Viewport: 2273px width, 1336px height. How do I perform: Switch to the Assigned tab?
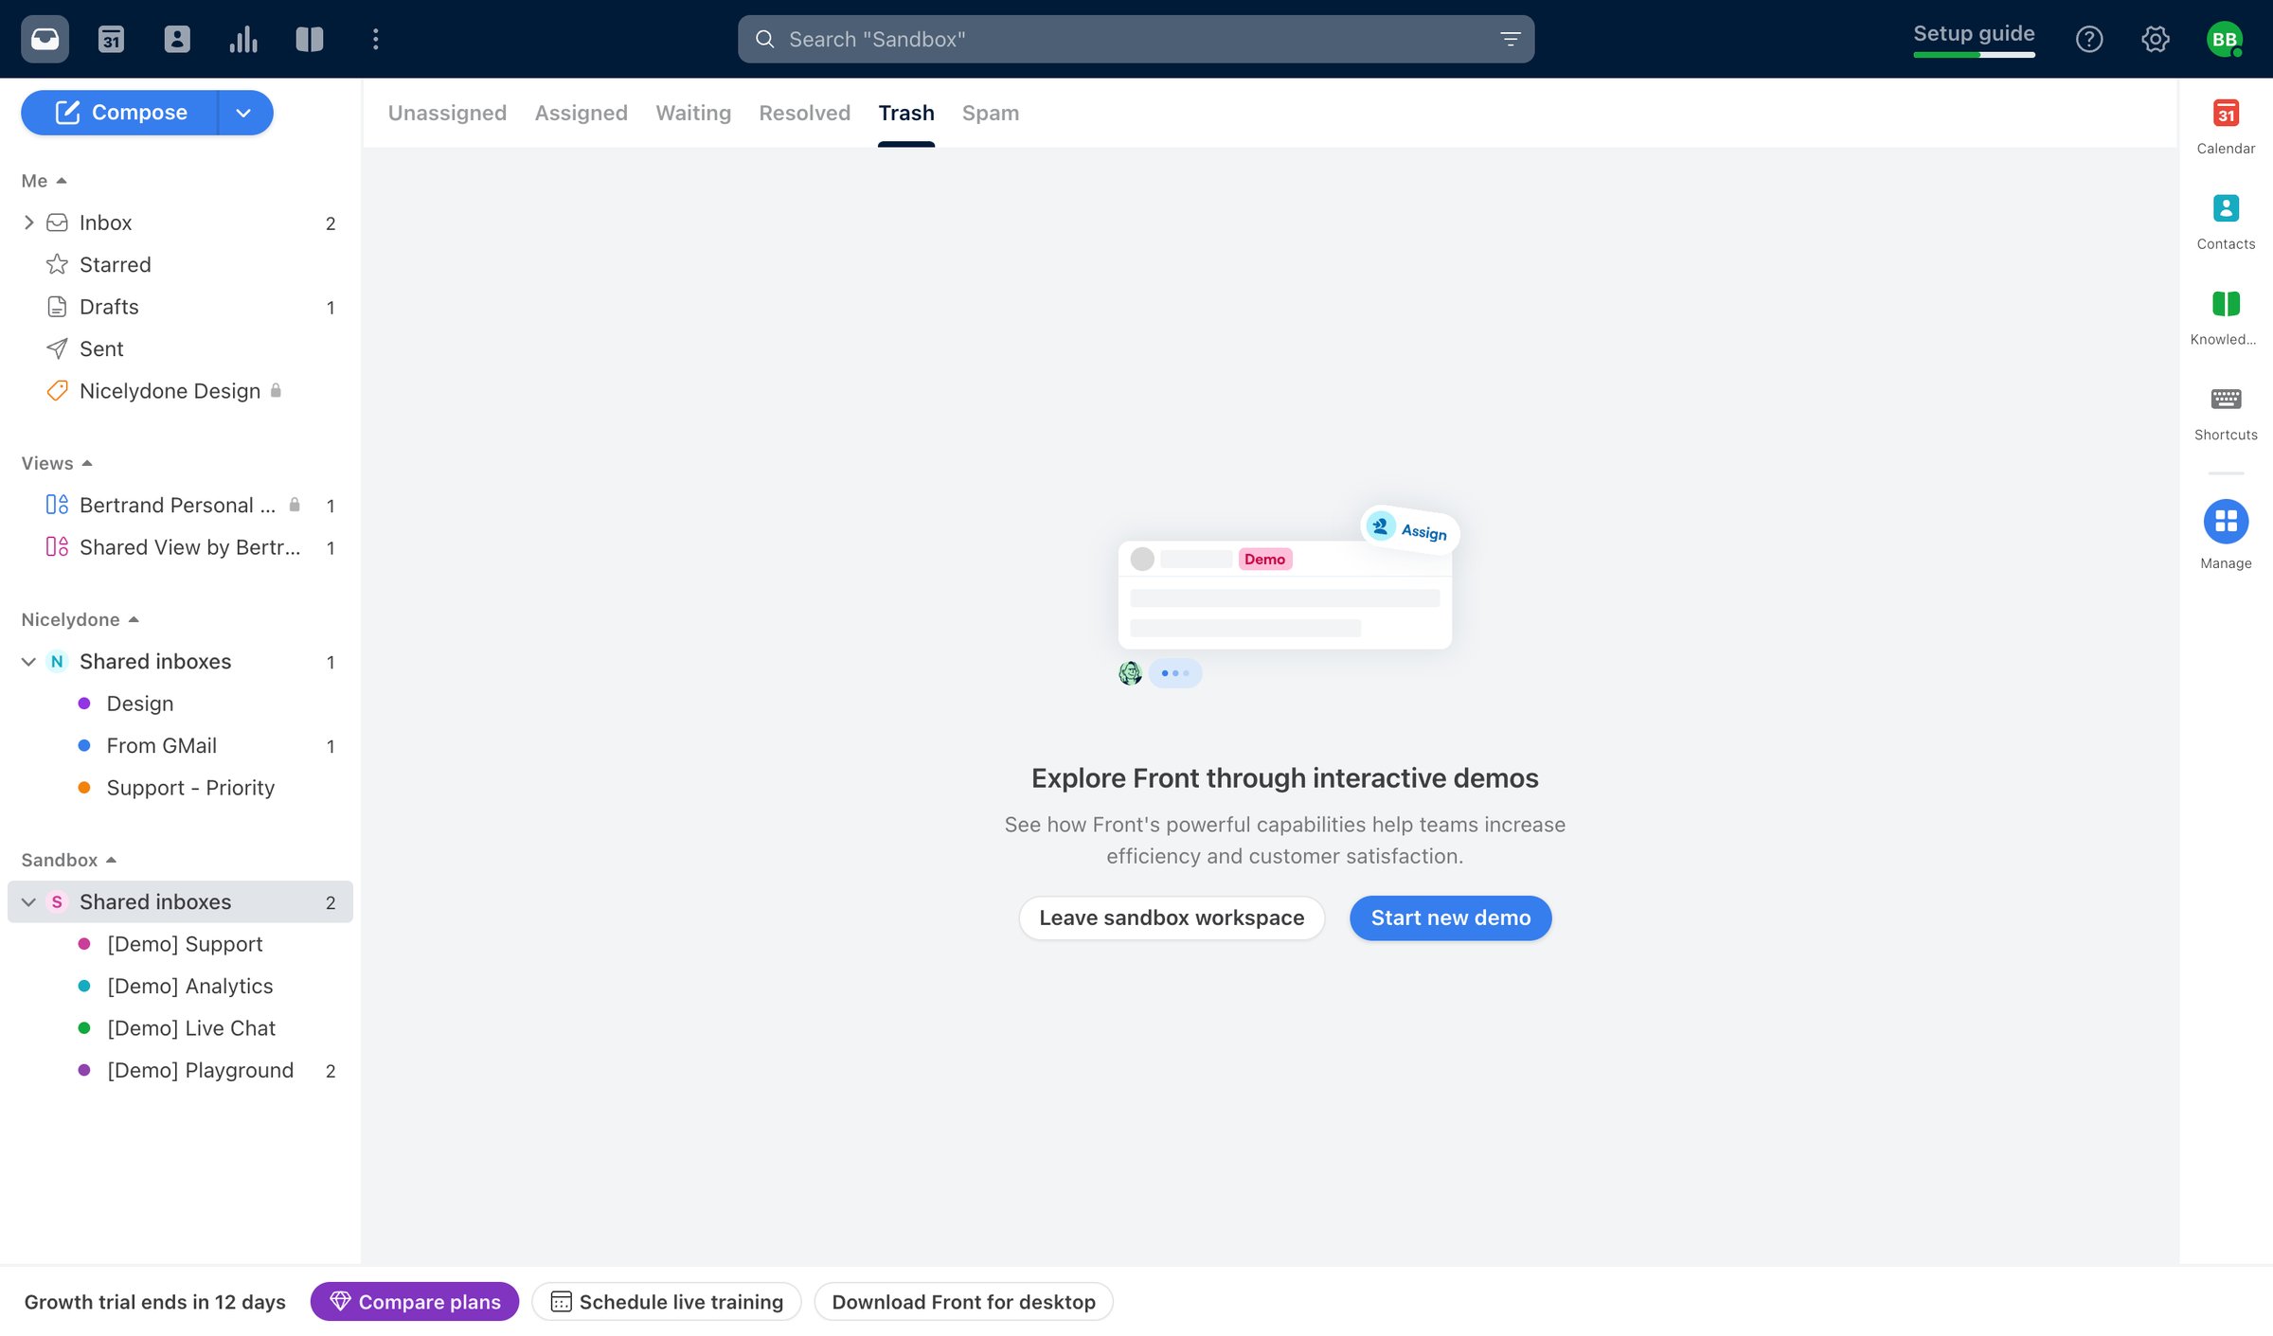tap(582, 113)
